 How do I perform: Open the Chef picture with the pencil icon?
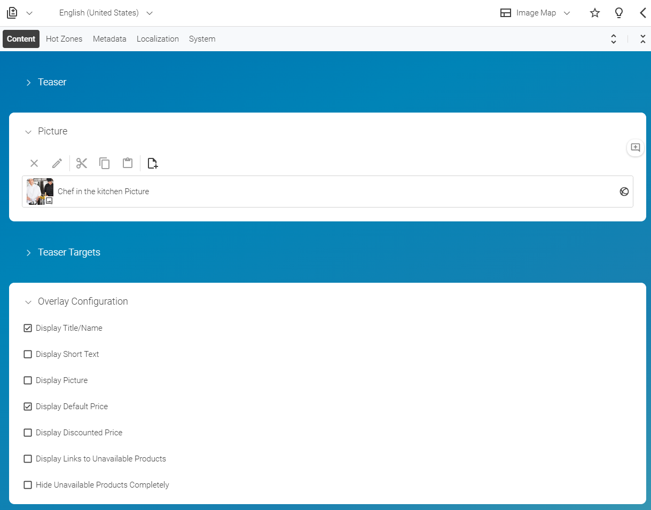pyautogui.click(x=57, y=163)
